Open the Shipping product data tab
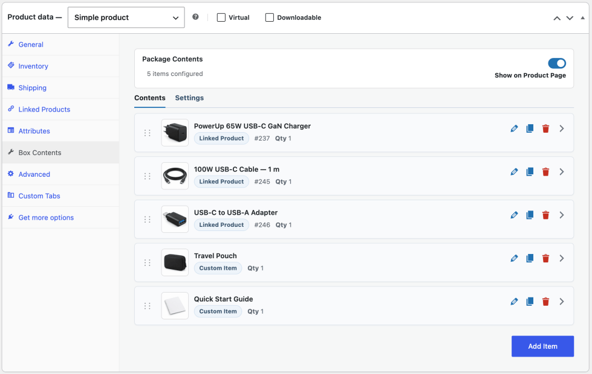Screen dimensions: 592x374 tap(60, 87)
